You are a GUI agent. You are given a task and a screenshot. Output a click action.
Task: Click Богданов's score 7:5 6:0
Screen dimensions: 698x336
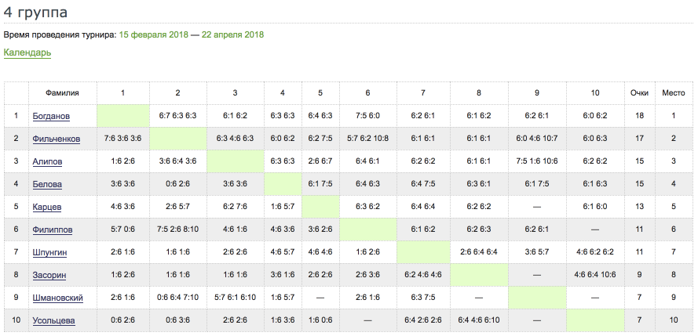367,116
